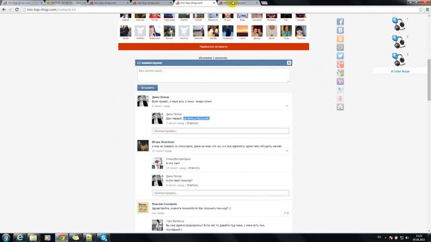Screen dimensions: 431x242
Task: Call the first Skype headset operator
Action: [x=399, y=24]
